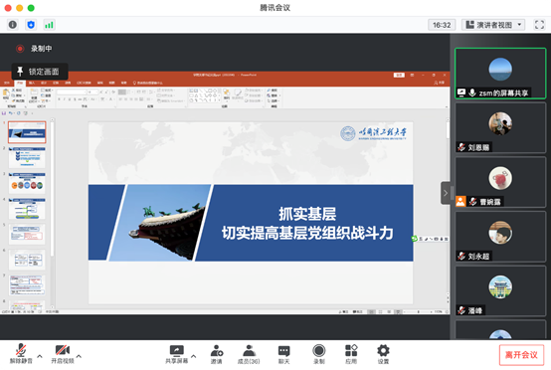
Task: Open the apps (应用) icon
Action: click(x=351, y=354)
